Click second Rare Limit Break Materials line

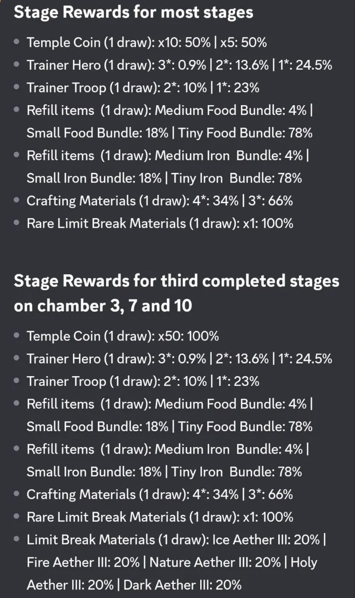(160, 517)
